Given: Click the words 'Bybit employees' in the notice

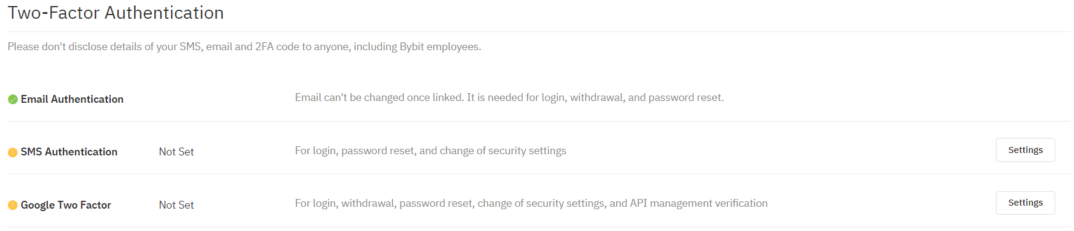Looking at the screenshot, I should click(x=440, y=47).
